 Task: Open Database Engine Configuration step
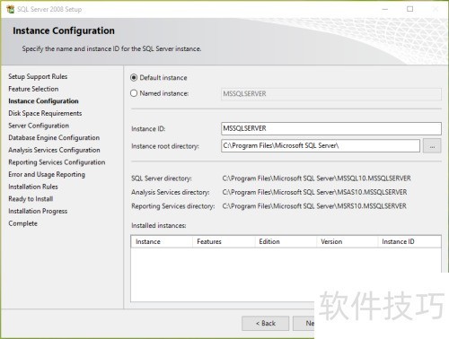[54, 138]
